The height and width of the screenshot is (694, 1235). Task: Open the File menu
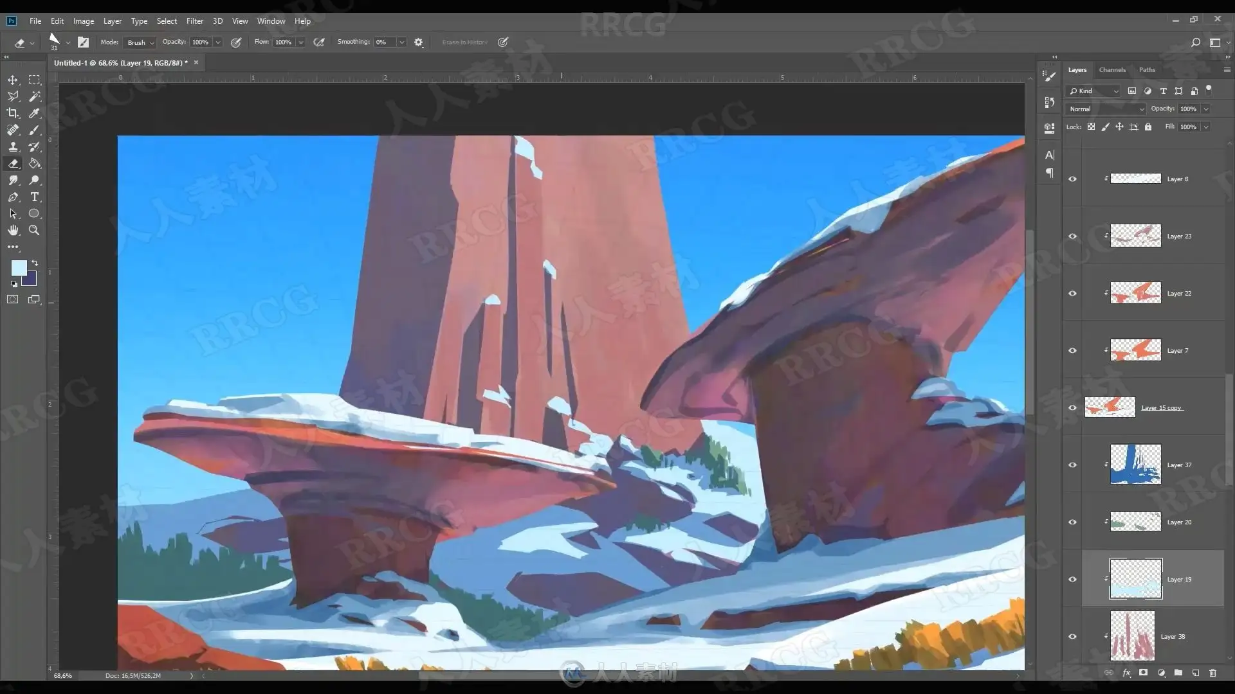coord(35,21)
